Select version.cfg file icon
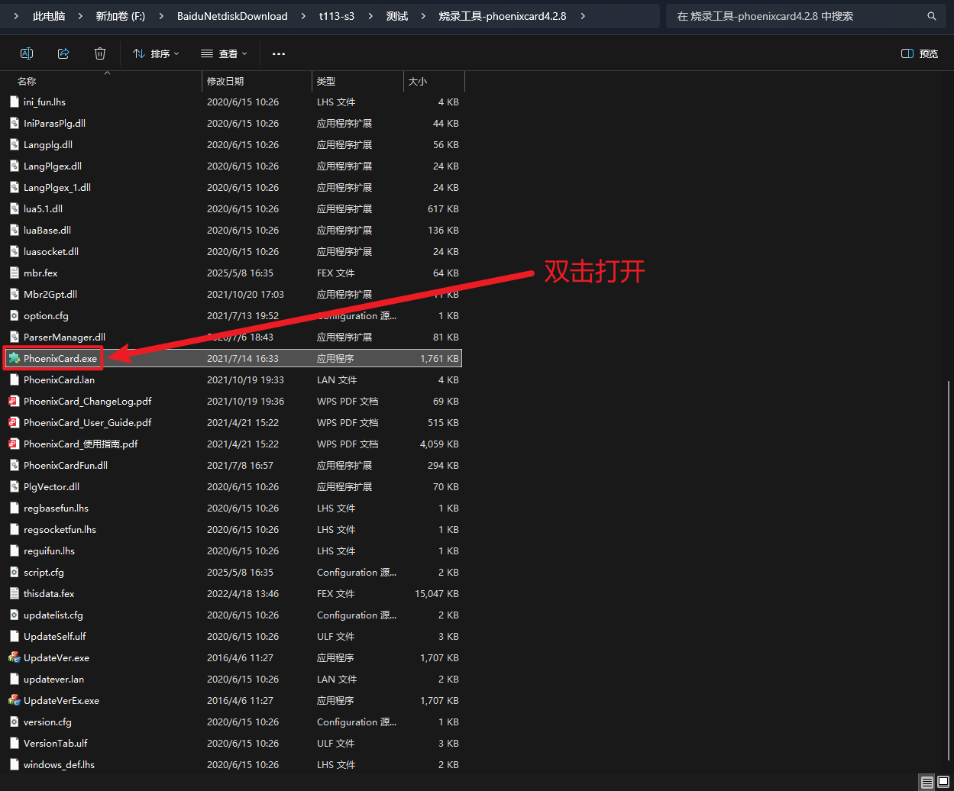 coord(14,722)
